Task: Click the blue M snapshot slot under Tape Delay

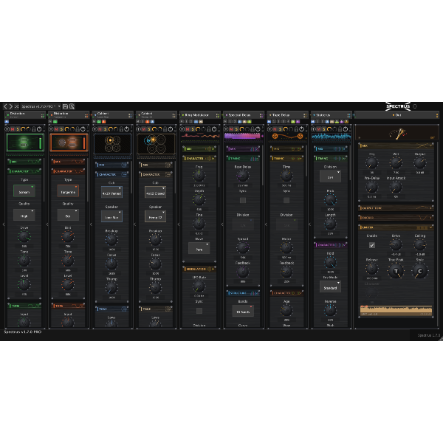Action: click(269, 122)
